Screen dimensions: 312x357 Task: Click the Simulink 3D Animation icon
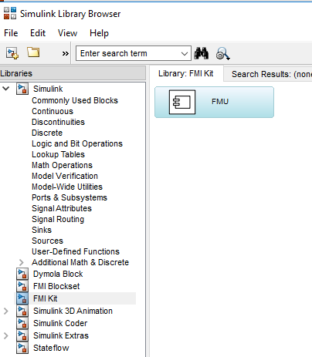22,311
